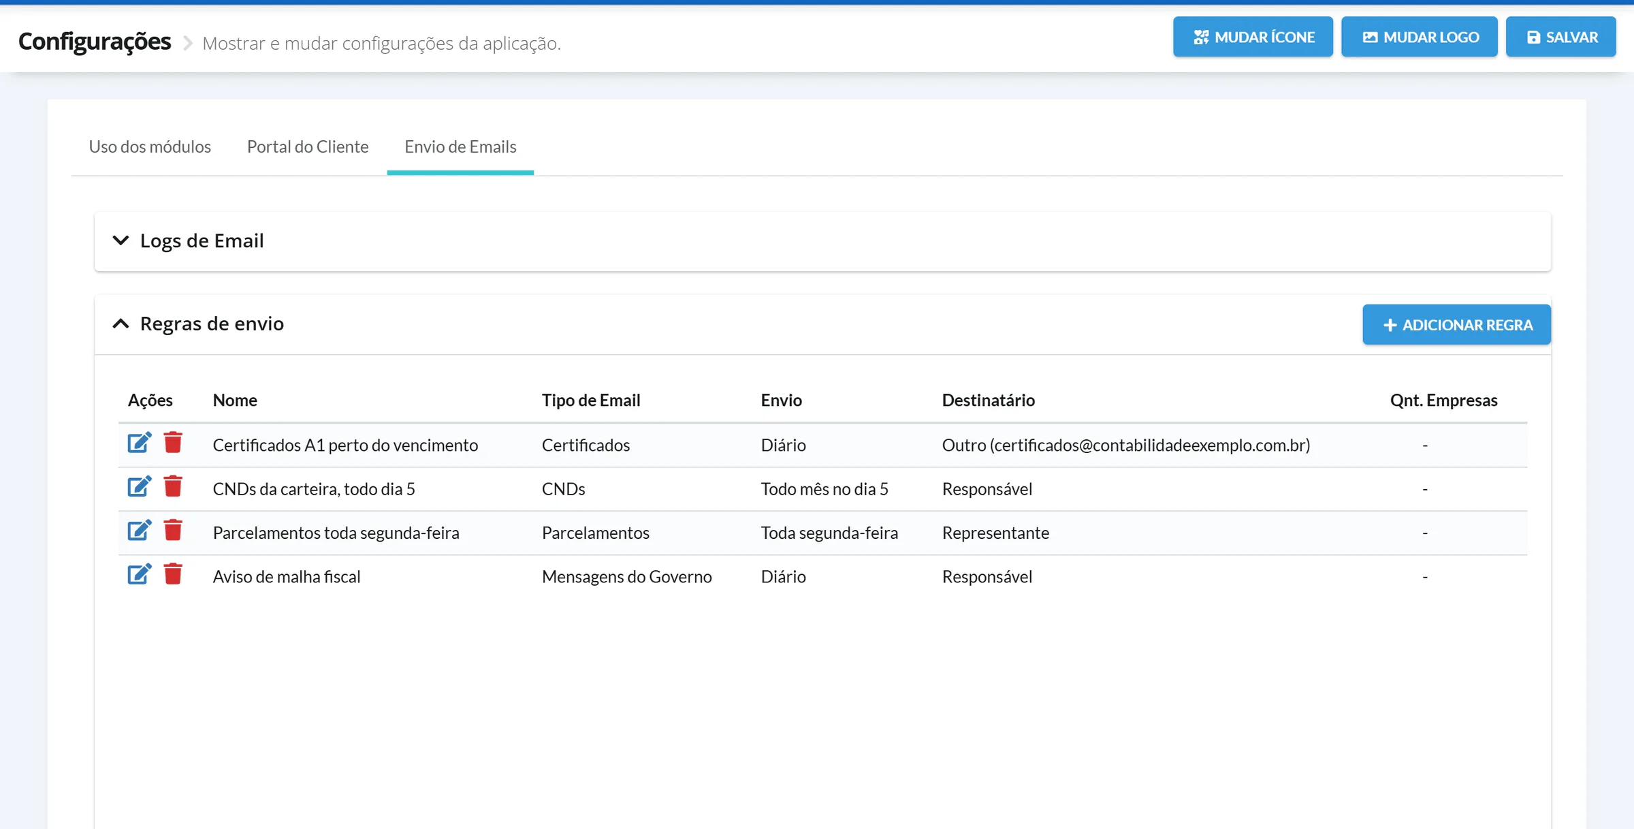This screenshot has width=1634, height=829.
Task: Edit the Aviso de malha fiscal rule
Action: point(140,574)
